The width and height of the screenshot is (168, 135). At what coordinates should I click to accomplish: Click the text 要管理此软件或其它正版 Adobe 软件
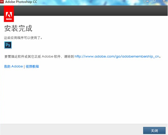click(32, 56)
